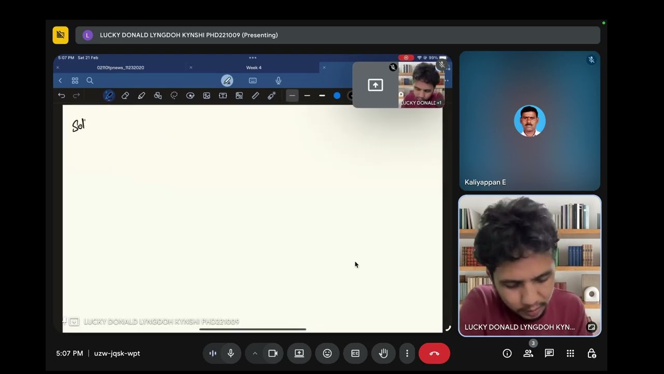
Task: Toggle the microphone in call controls
Action: point(231,353)
